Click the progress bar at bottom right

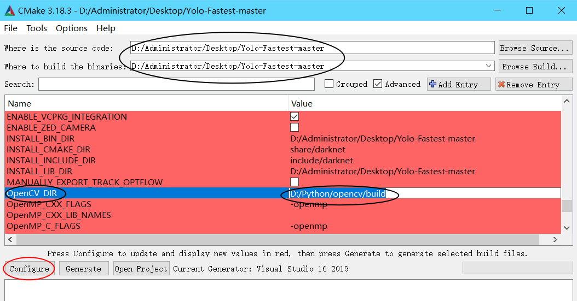(518, 268)
